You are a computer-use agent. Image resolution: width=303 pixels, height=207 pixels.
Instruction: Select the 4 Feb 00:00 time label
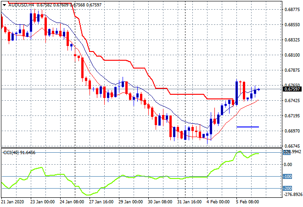click(219, 202)
